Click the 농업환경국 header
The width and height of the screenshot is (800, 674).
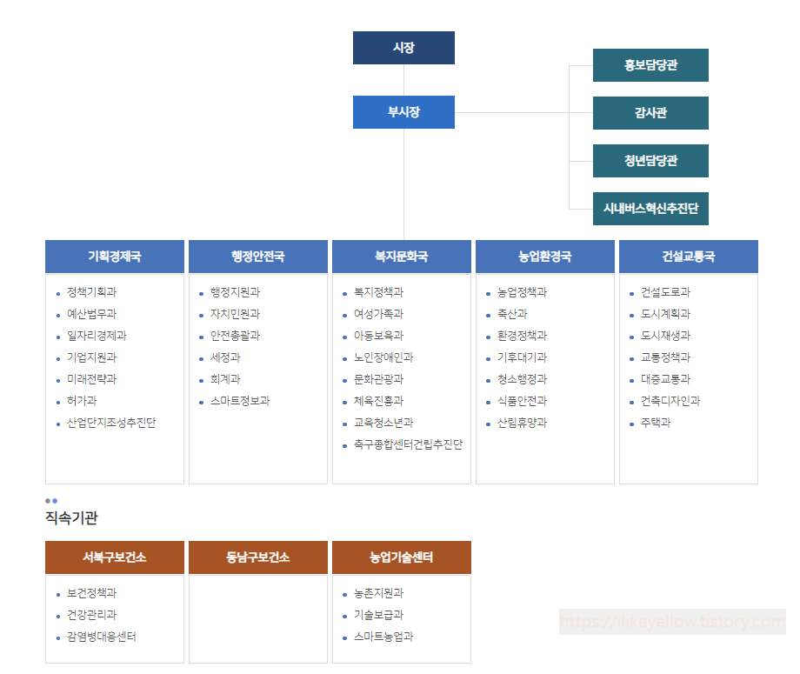pyautogui.click(x=545, y=257)
